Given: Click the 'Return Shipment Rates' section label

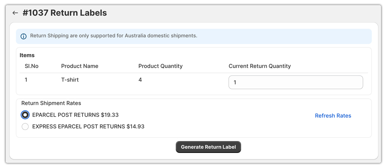Looking at the screenshot, I should [51, 103].
